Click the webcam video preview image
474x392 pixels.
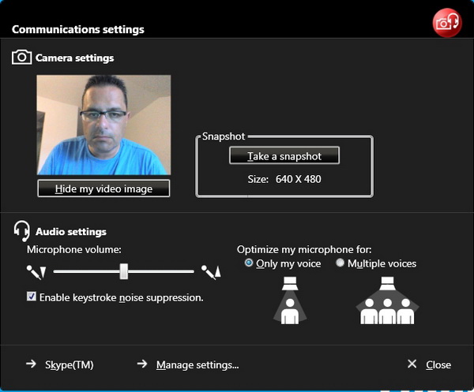coord(103,125)
